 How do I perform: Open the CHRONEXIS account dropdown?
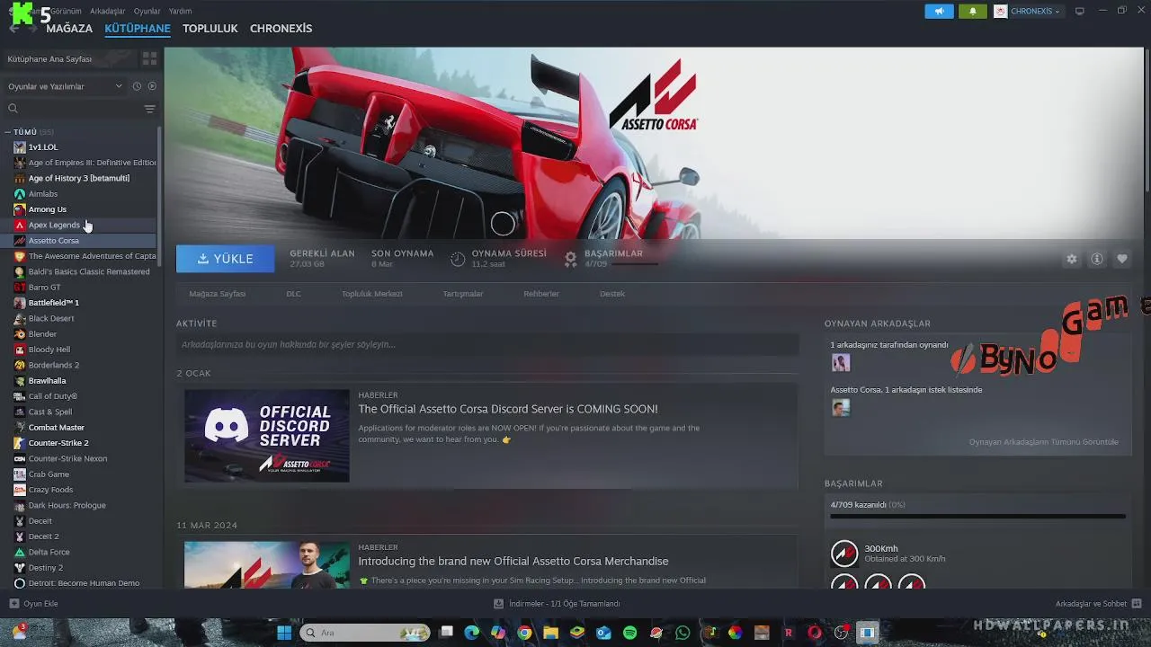click(x=1028, y=11)
